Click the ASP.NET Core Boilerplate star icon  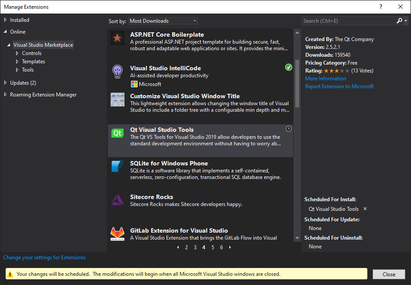(117, 38)
